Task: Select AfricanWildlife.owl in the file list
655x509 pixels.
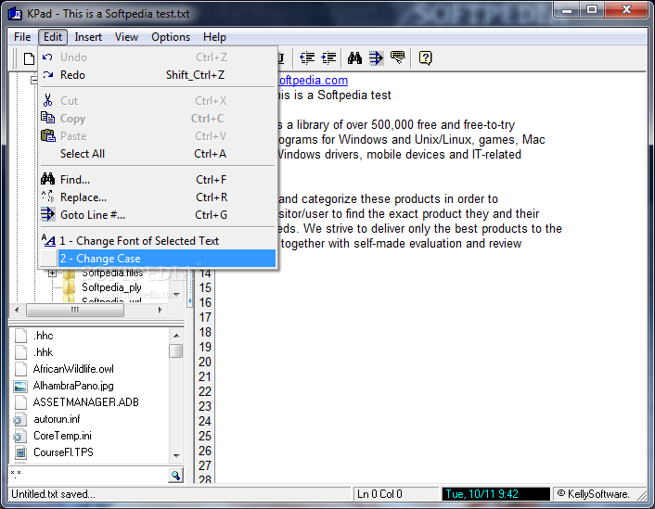Action: click(x=73, y=369)
